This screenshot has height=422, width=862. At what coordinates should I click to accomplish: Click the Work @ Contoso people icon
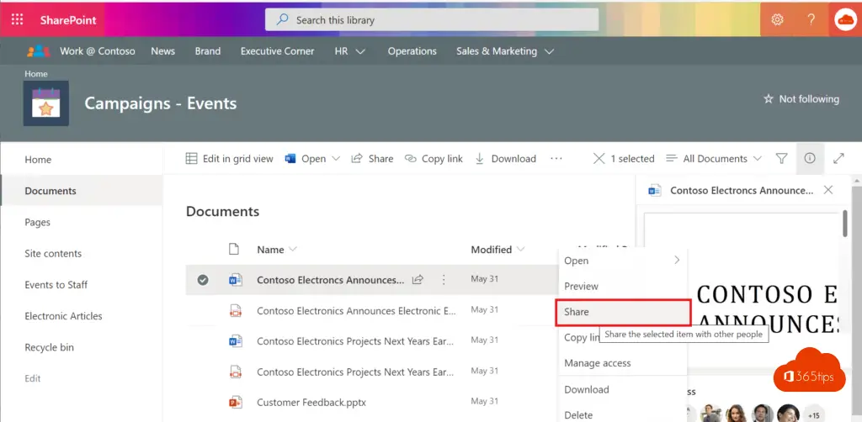(x=39, y=51)
